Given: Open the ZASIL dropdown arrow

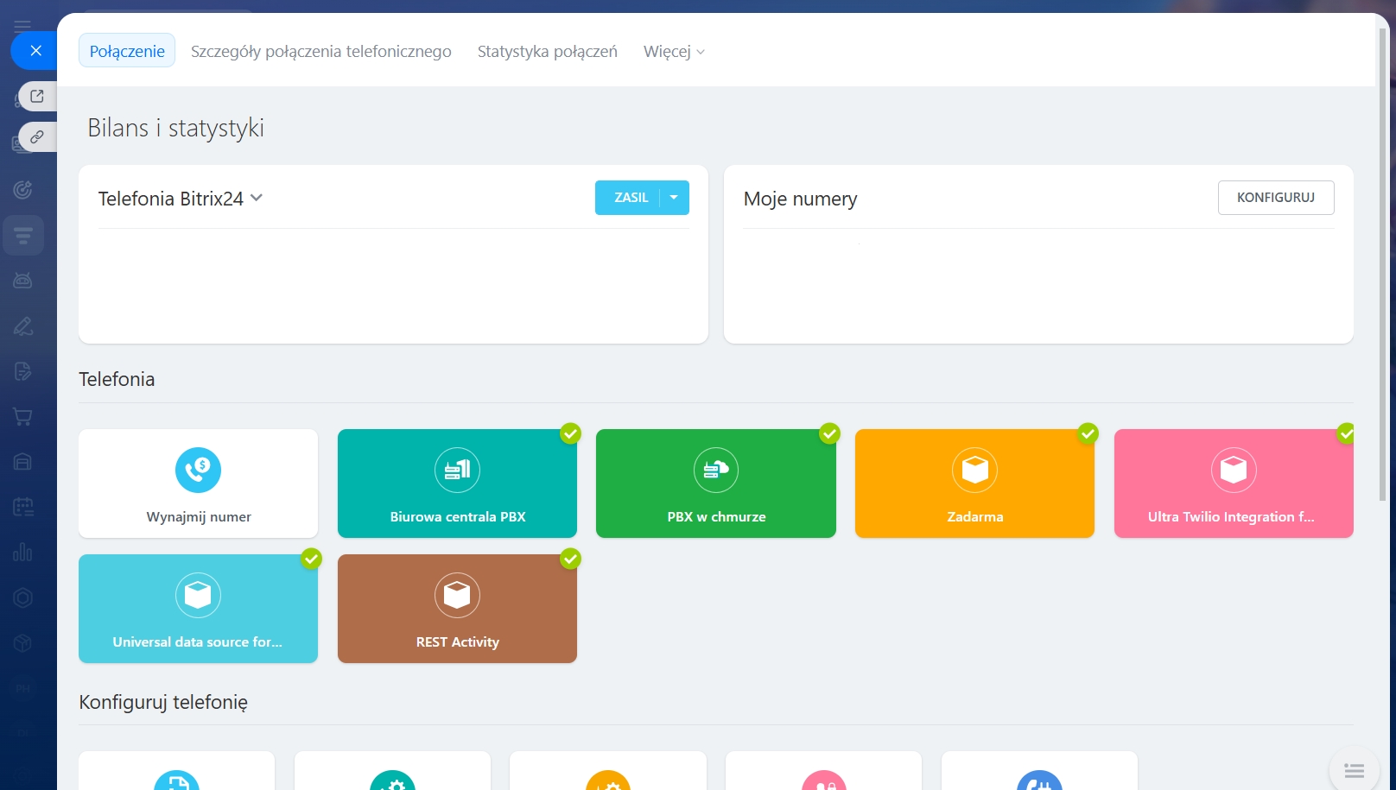Looking at the screenshot, I should tap(674, 198).
